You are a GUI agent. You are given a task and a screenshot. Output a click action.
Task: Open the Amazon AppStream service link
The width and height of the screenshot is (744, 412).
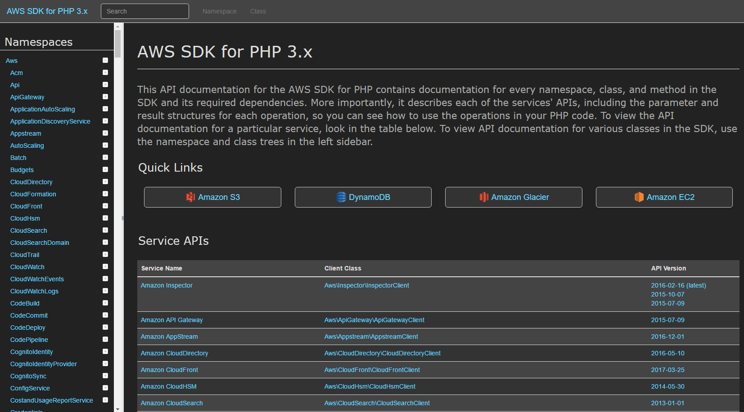[169, 337]
